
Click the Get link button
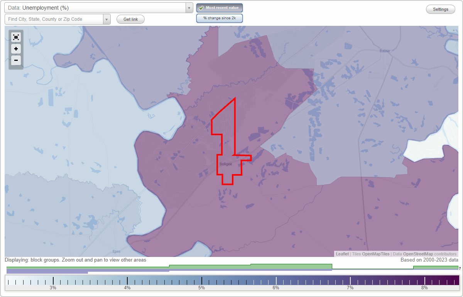click(130, 19)
